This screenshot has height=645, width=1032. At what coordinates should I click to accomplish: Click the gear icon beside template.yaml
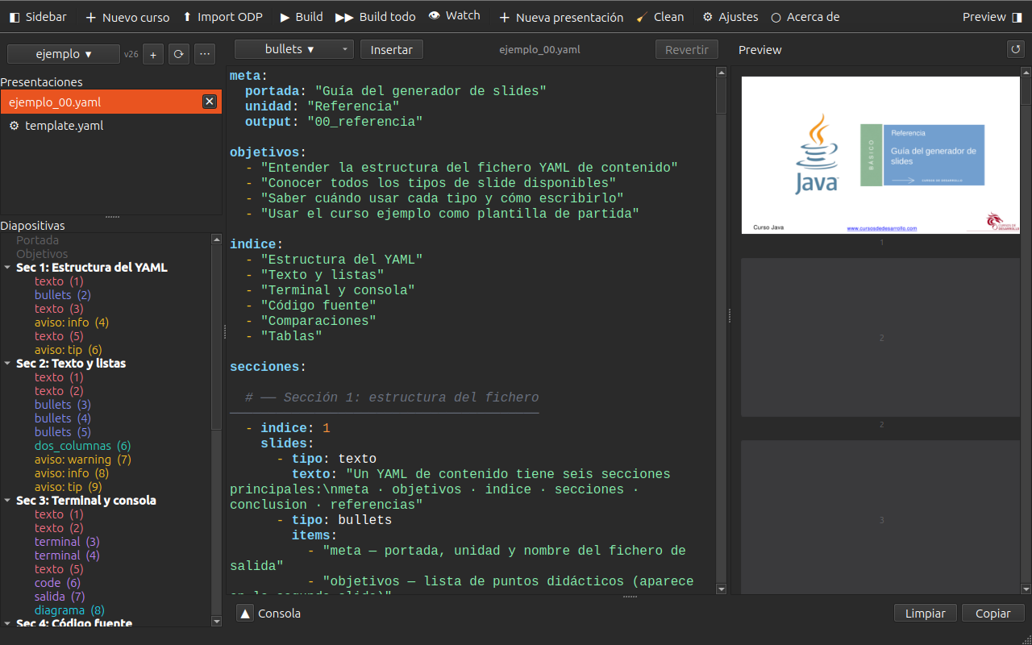pos(14,126)
